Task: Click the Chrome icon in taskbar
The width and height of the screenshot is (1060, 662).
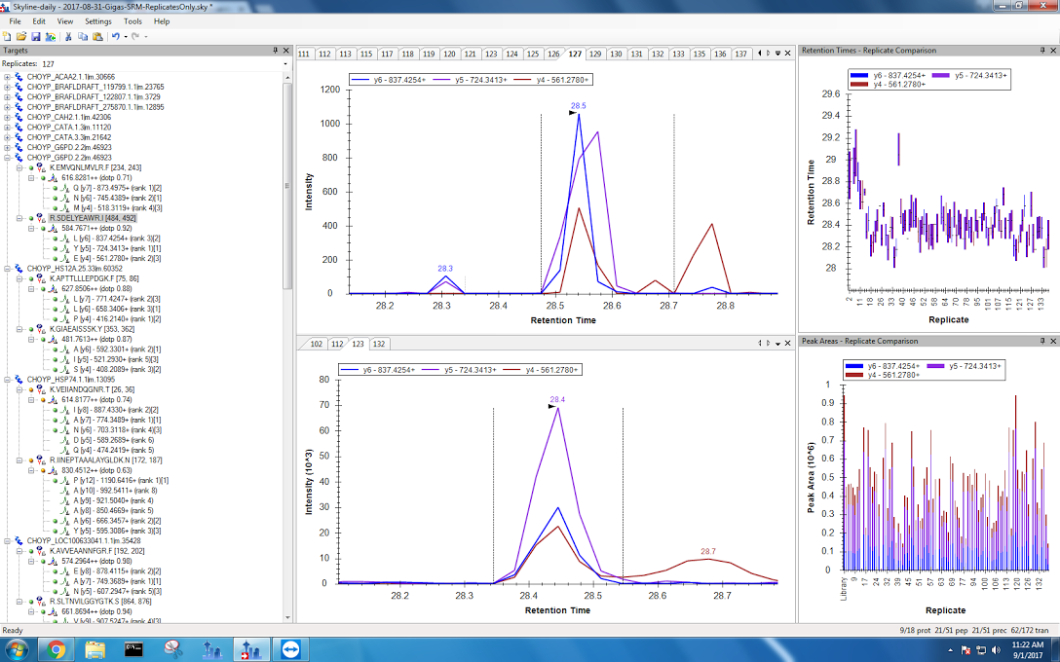Action: (x=56, y=648)
